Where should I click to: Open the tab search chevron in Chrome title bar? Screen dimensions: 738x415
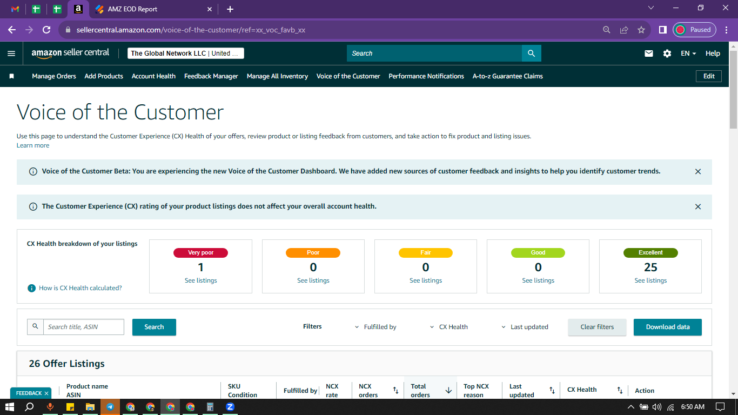pyautogui.click(x=651, y=8)
